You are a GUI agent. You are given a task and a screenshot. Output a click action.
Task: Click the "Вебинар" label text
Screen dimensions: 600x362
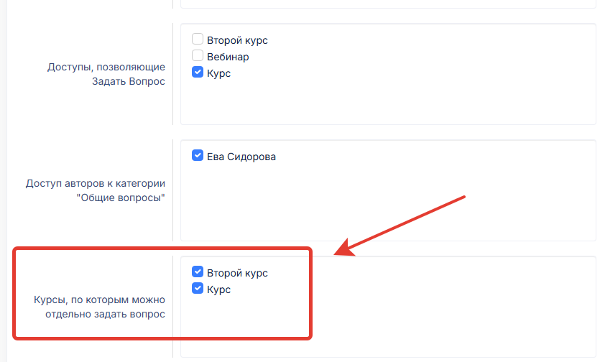tap(228, 57)
